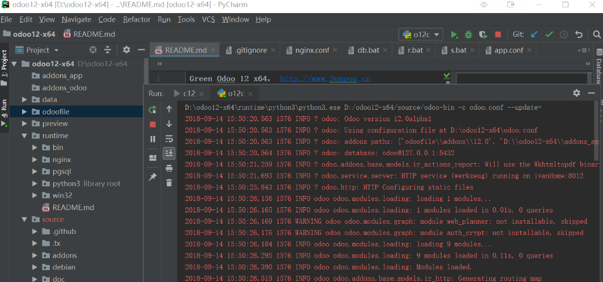
Task: Pause output in the Run panel
Action: 153,139
